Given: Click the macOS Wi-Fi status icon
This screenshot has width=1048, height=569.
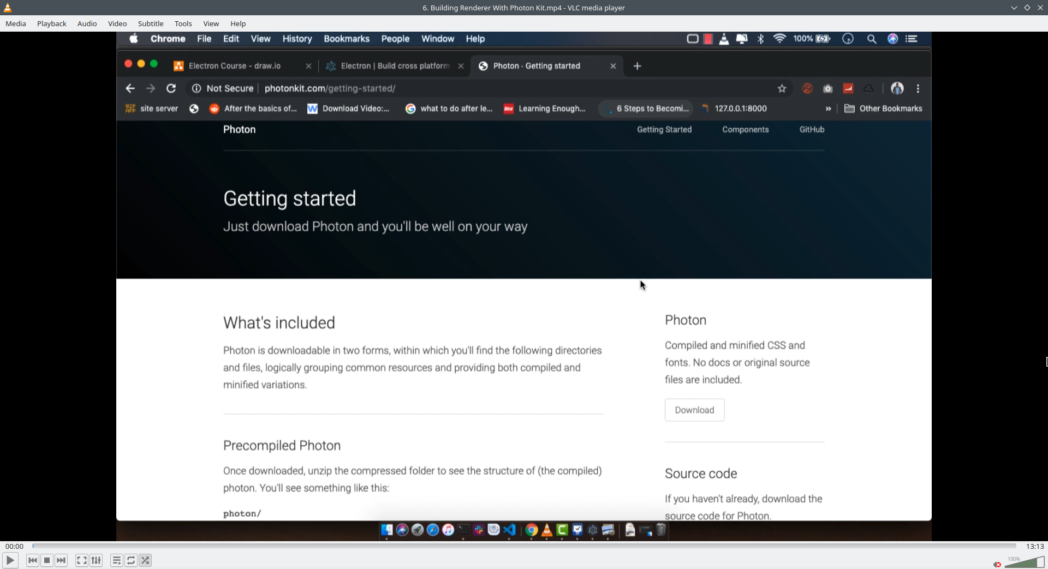Looking at the screenshot, I should (779, 39).
